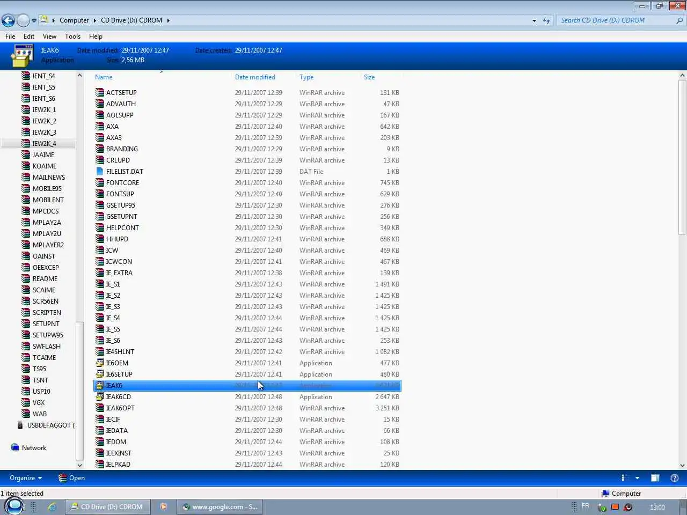Click the Network icon in sidebar

pyautogui.click(x=15, y=447)
